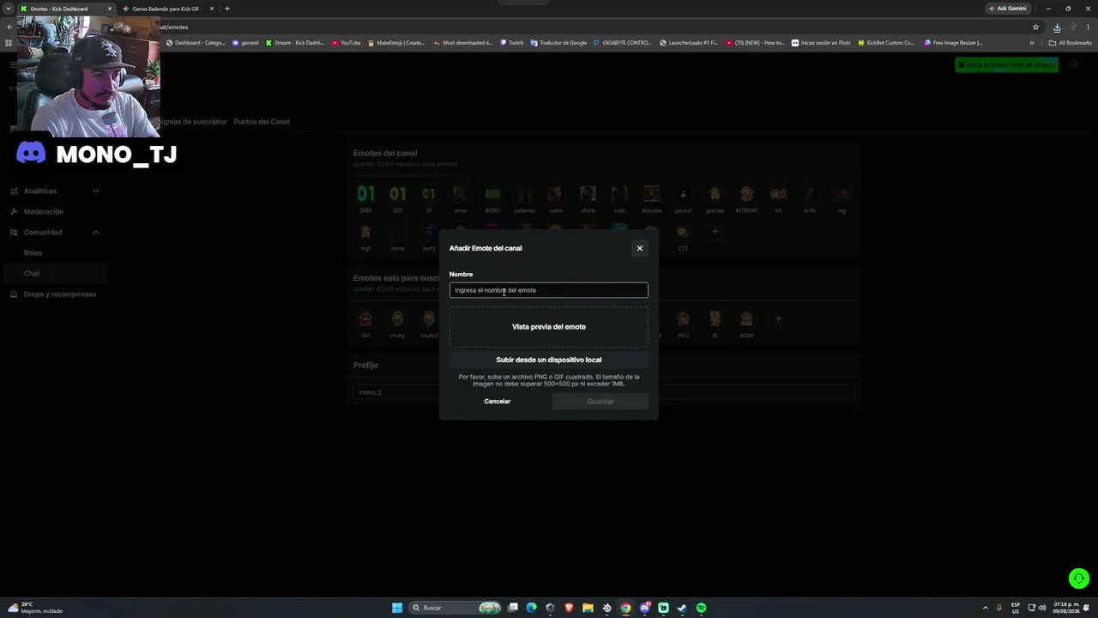Open the KickBot Custom Commands bookmark

click(x=887, y=43)
